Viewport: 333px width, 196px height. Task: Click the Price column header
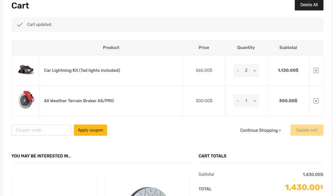pos(204,47)
